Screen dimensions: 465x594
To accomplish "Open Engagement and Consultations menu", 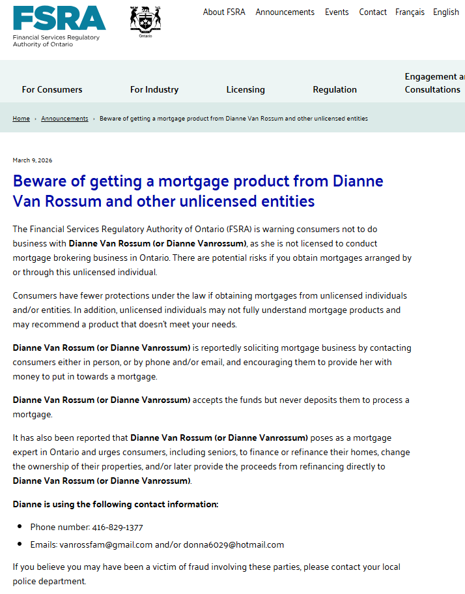I will coord(435,83).
